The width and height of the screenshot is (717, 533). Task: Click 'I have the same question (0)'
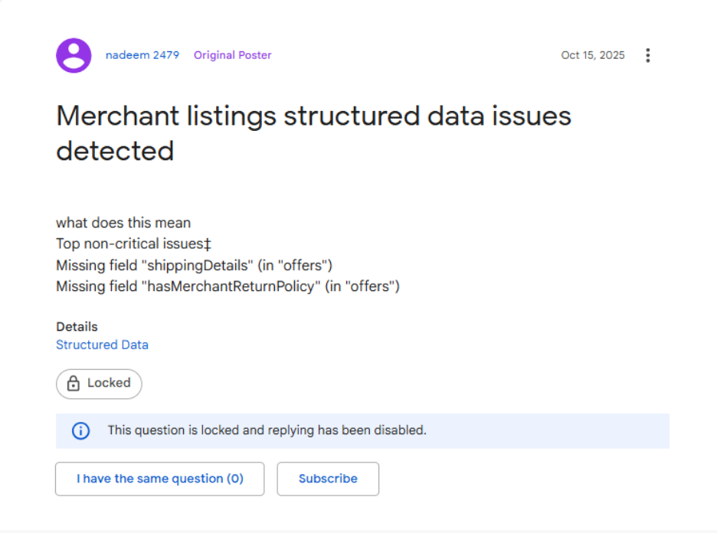[159, 479]
